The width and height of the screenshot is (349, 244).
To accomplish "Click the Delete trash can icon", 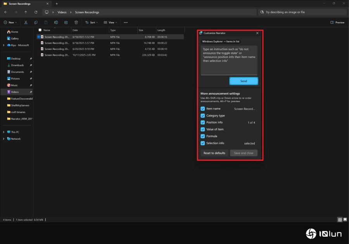I will click(76, 22).
